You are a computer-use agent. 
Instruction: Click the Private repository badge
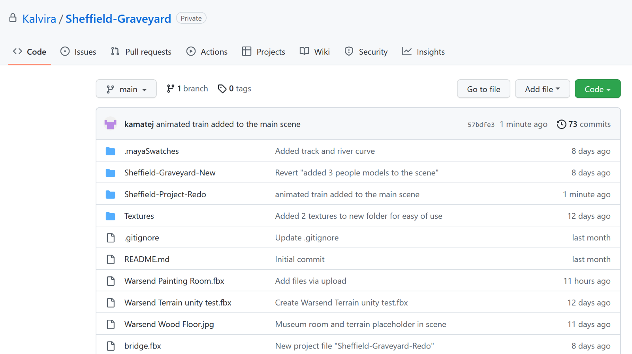pos(191,18)
